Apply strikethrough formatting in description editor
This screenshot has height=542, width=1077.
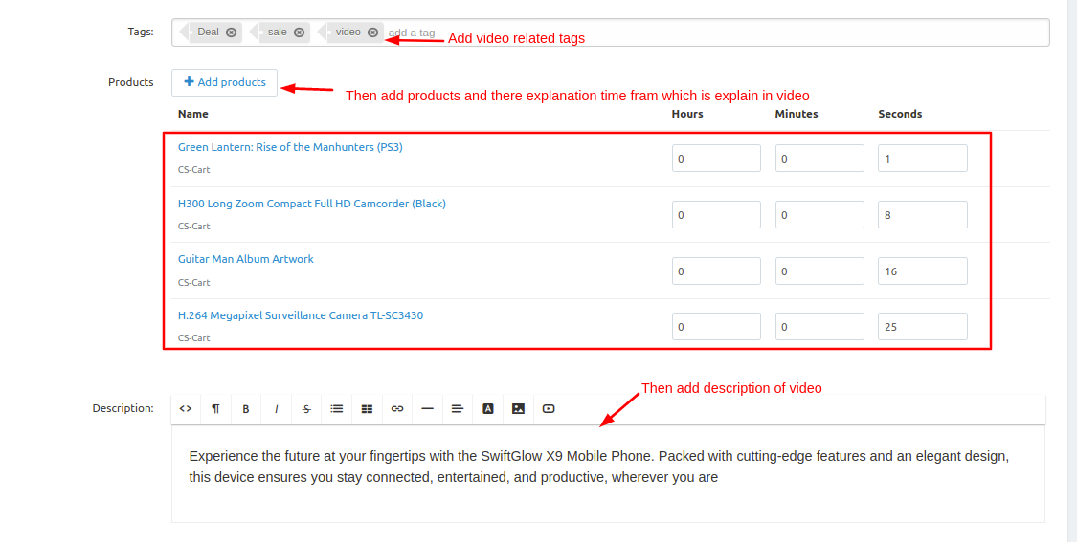[x=306, y=409]
